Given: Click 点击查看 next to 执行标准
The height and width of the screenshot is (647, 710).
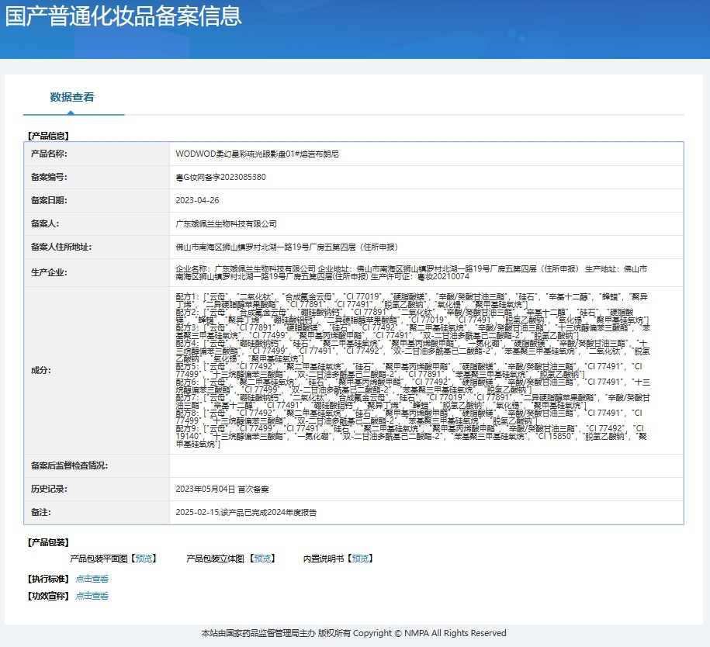Looking at the screenshot, I should pos(92,579).
